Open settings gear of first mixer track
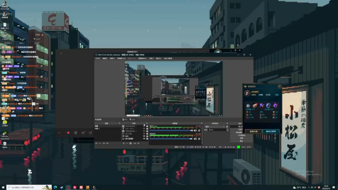Image resolution: width=338 pixels, height=190 pixels. [199, 130]
